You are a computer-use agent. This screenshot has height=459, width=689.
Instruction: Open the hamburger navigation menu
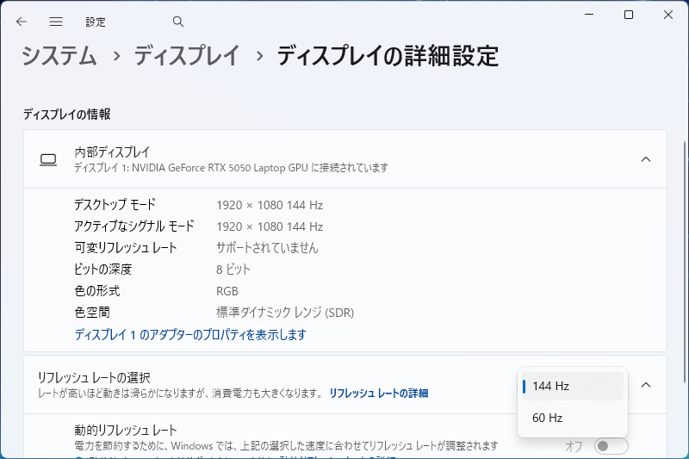(56, 22)
